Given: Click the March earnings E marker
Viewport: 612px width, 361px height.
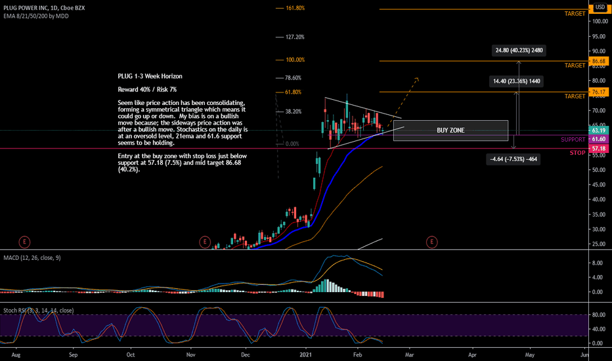Looking at the screenshot, I should pos(431,242).
